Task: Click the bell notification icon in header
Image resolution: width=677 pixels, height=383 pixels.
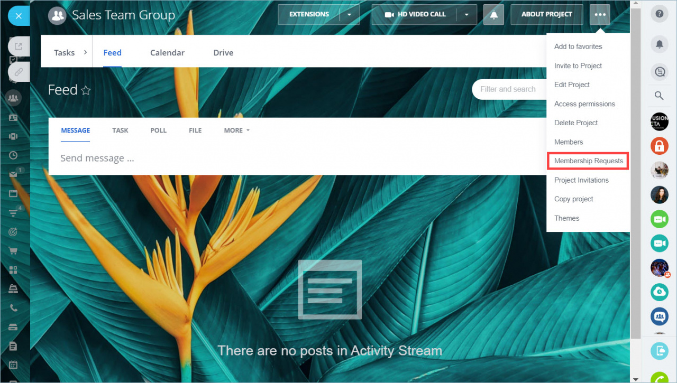Action: click(x=493, y=15)
